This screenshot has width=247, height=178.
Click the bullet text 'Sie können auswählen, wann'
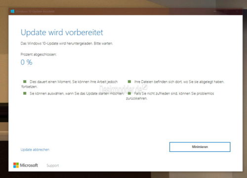click(52, 93)
